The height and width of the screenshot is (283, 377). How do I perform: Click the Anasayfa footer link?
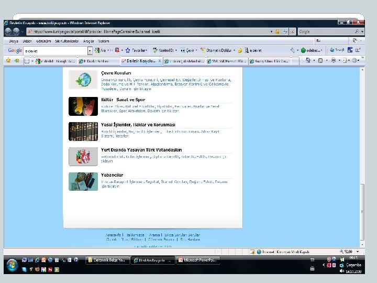coord(113,235)
